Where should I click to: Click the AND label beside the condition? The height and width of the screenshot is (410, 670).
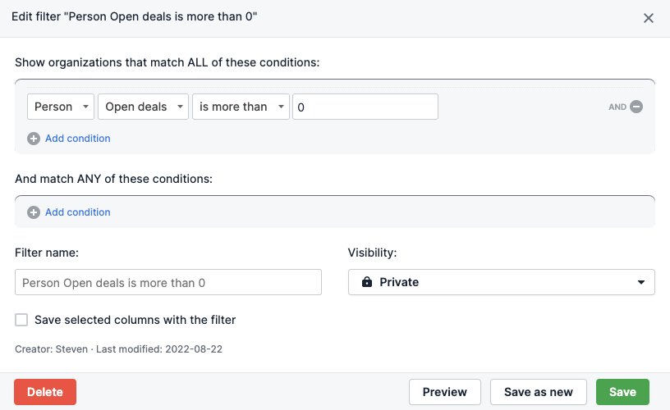pos(617,107)
